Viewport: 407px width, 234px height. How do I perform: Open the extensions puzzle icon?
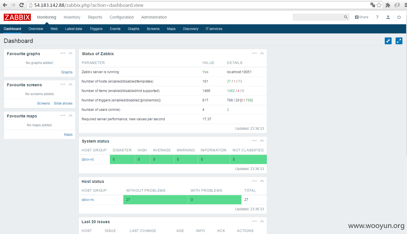388,5
